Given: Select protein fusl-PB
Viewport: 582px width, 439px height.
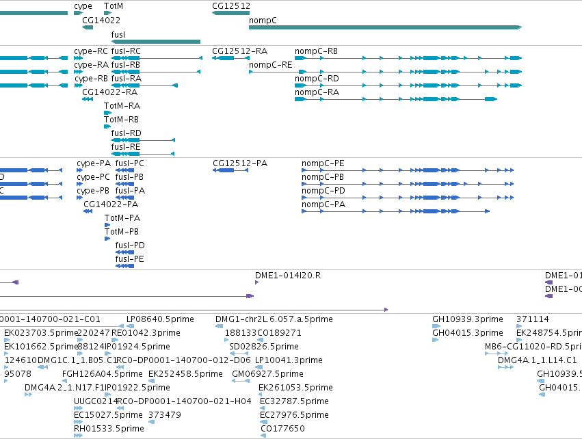Looking at the screenshot, I should tap(124, 184).
